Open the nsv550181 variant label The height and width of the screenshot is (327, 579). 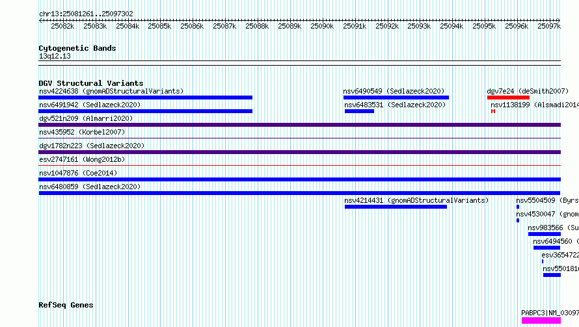561,268
